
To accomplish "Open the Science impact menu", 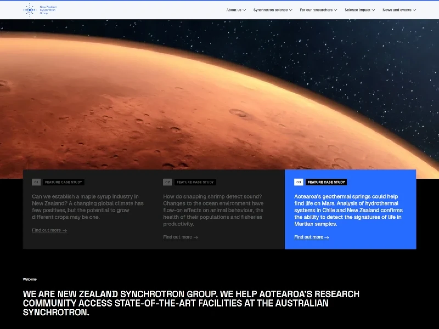I will (x=359, y=10).
